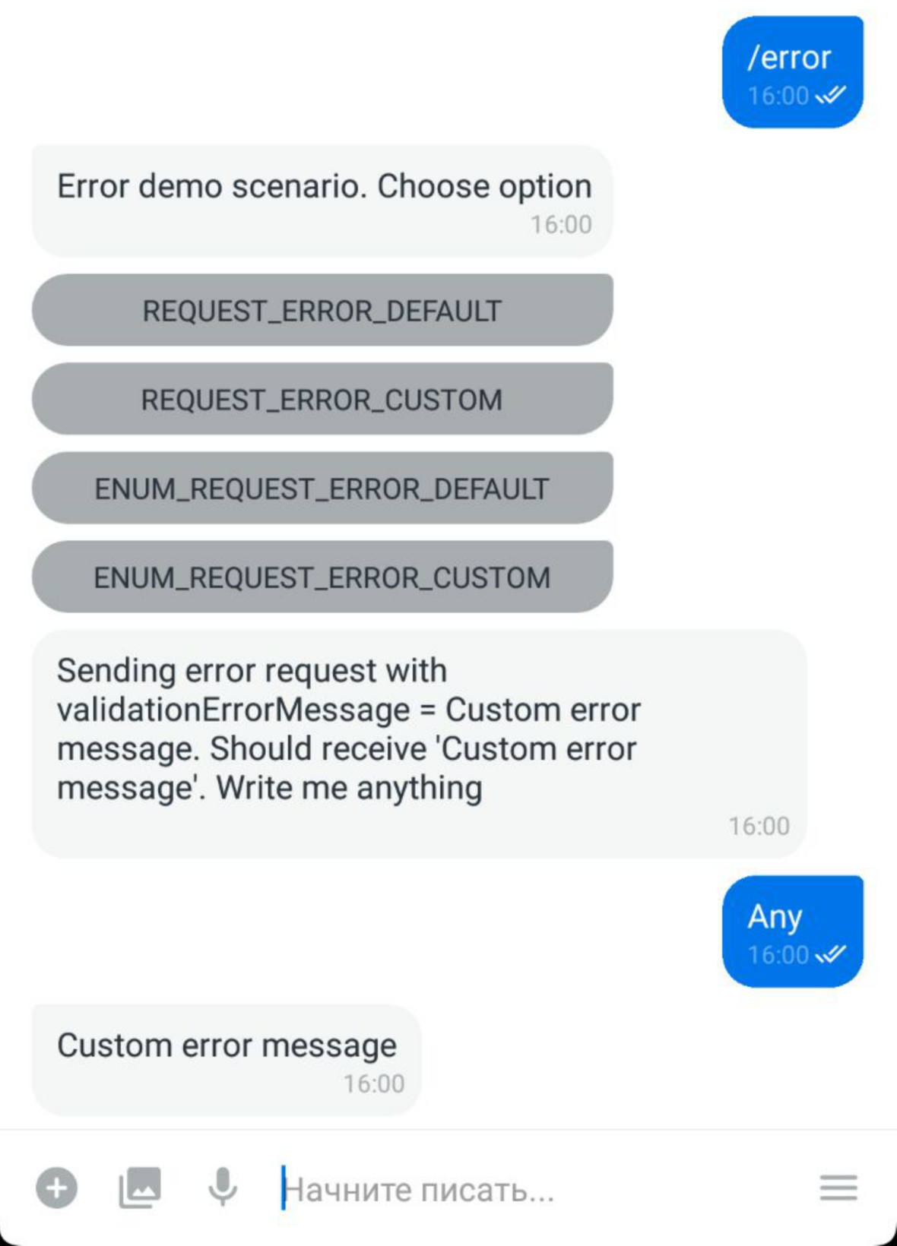Click timestamp on 'Custom error message' bubble
Image resolution: width=897 pixels, height=1246 pixels.
coord(374,1083)
